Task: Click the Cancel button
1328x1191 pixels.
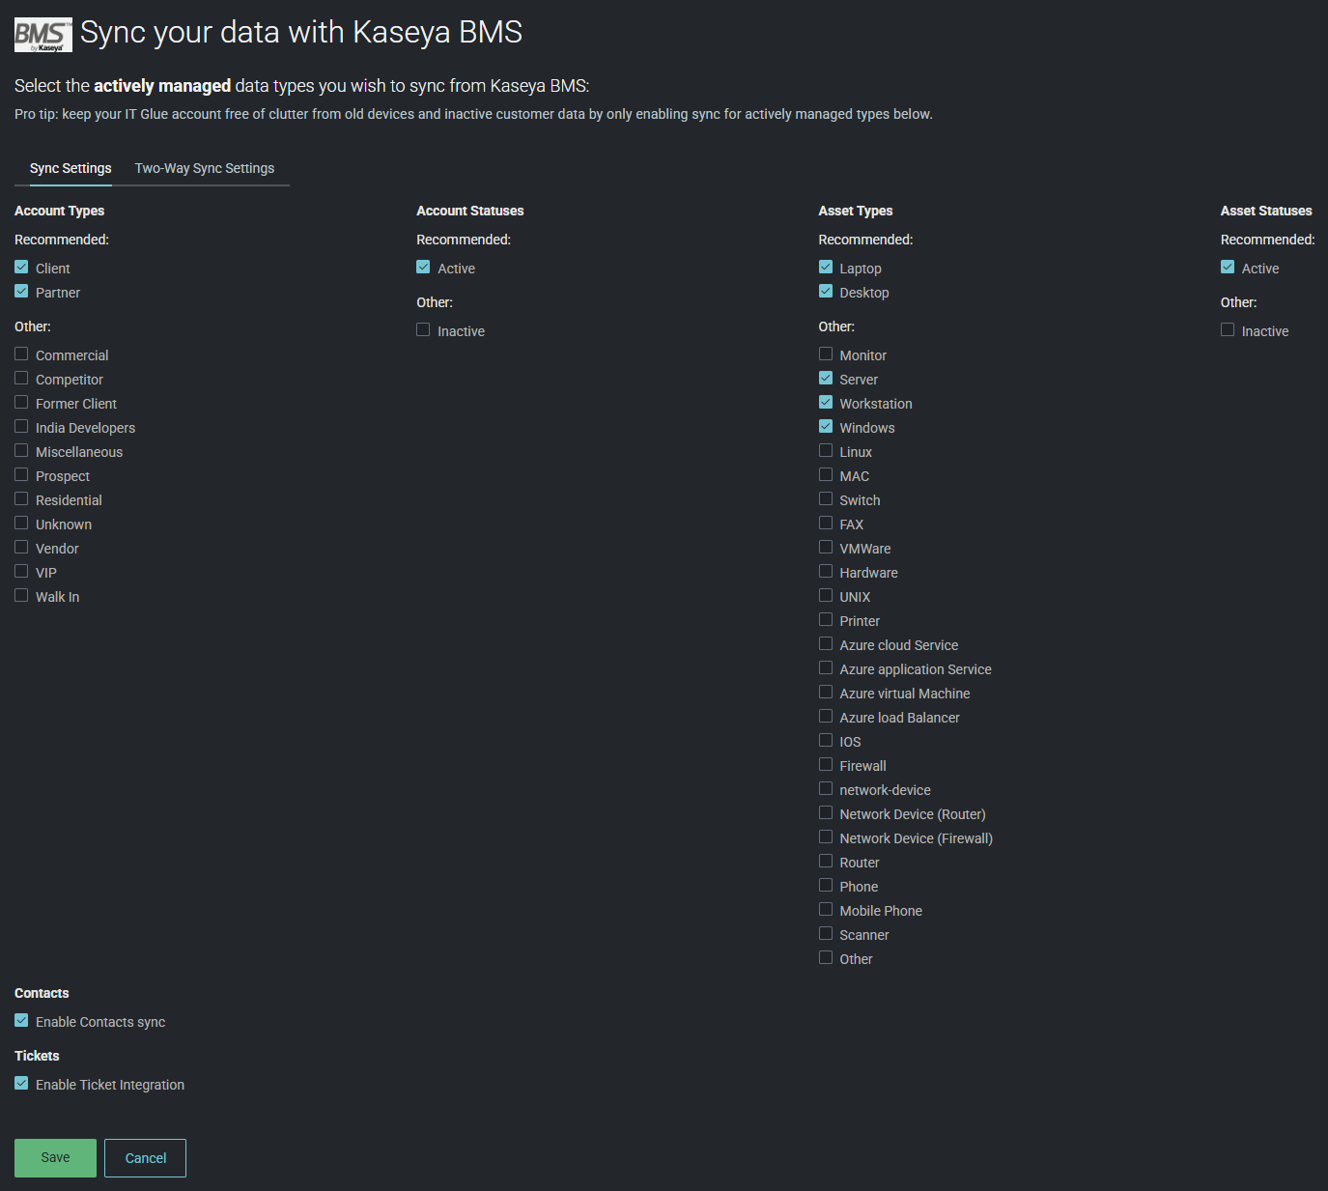Action: (x=144, y=1157)
